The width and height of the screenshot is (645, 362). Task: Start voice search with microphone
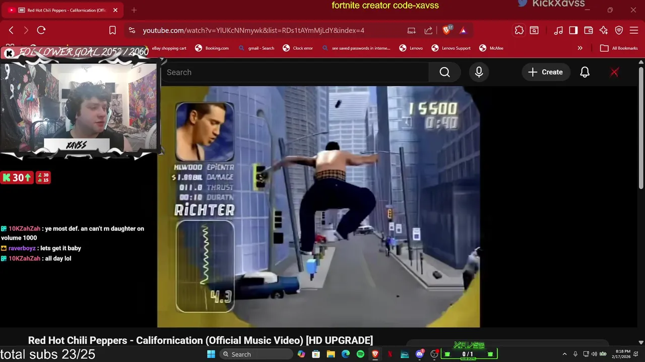pos(479,72)
